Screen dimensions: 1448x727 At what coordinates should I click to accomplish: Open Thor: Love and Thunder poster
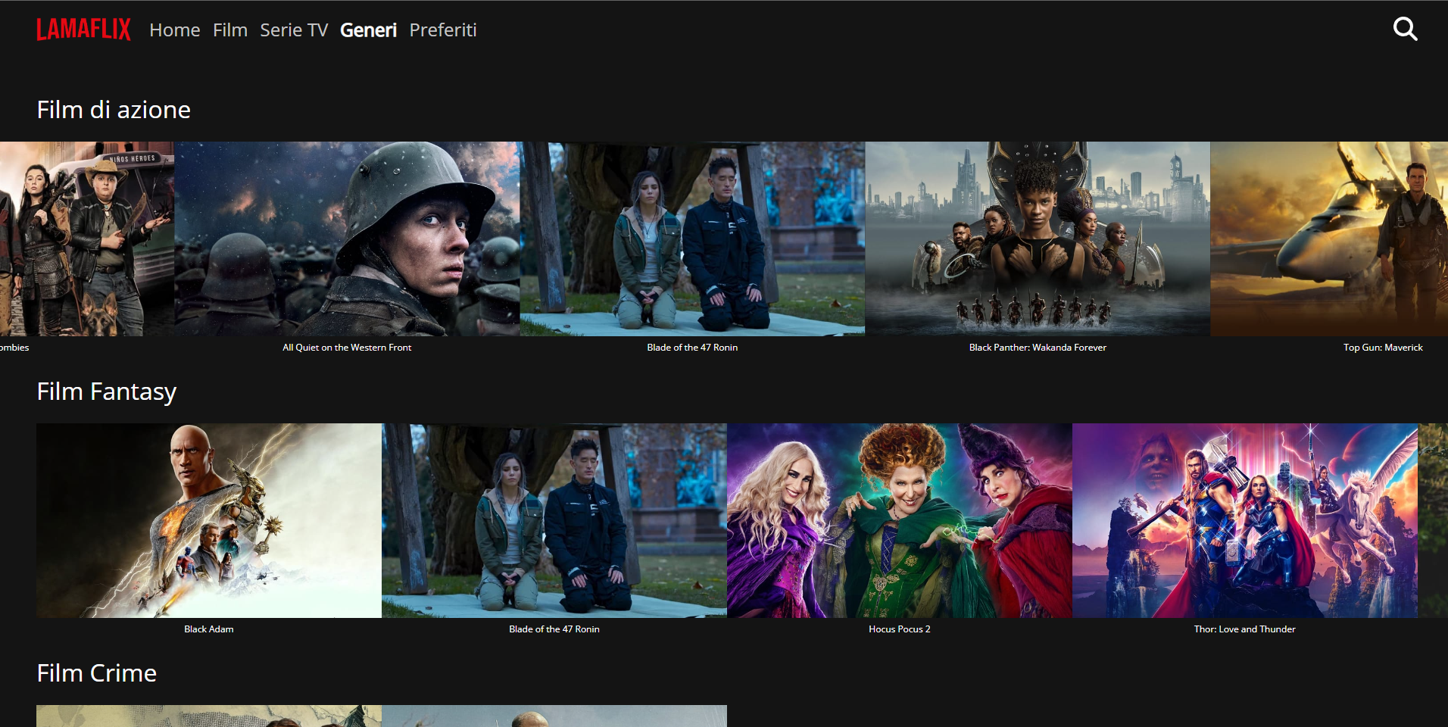pos(1245,520)
